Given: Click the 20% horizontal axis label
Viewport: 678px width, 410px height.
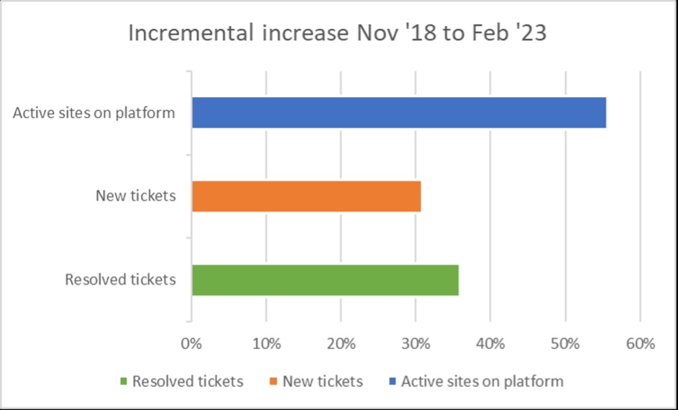Looking at the screenshot, I should point(341,344).
